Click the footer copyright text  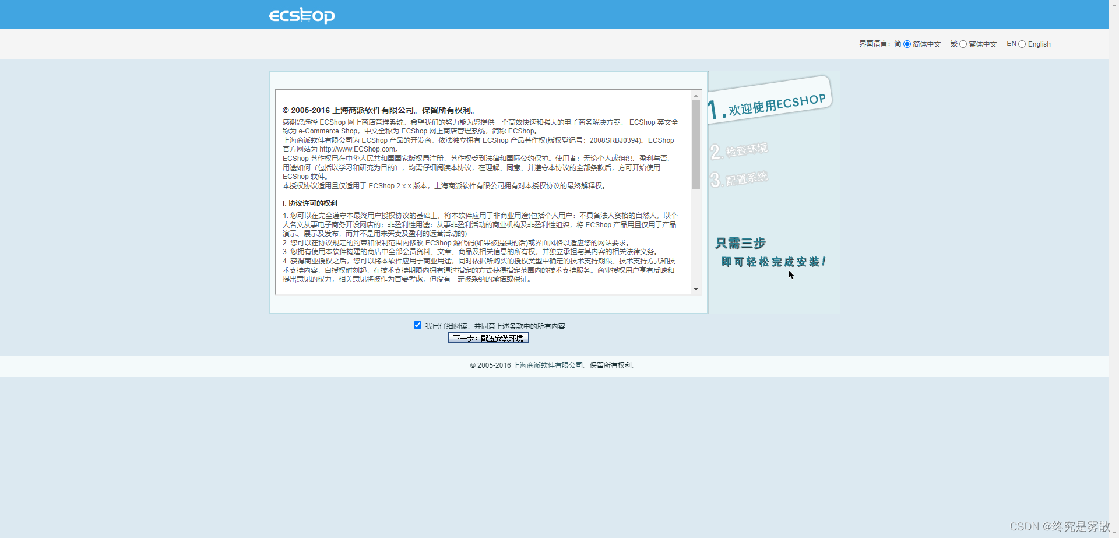click(554, 365)
